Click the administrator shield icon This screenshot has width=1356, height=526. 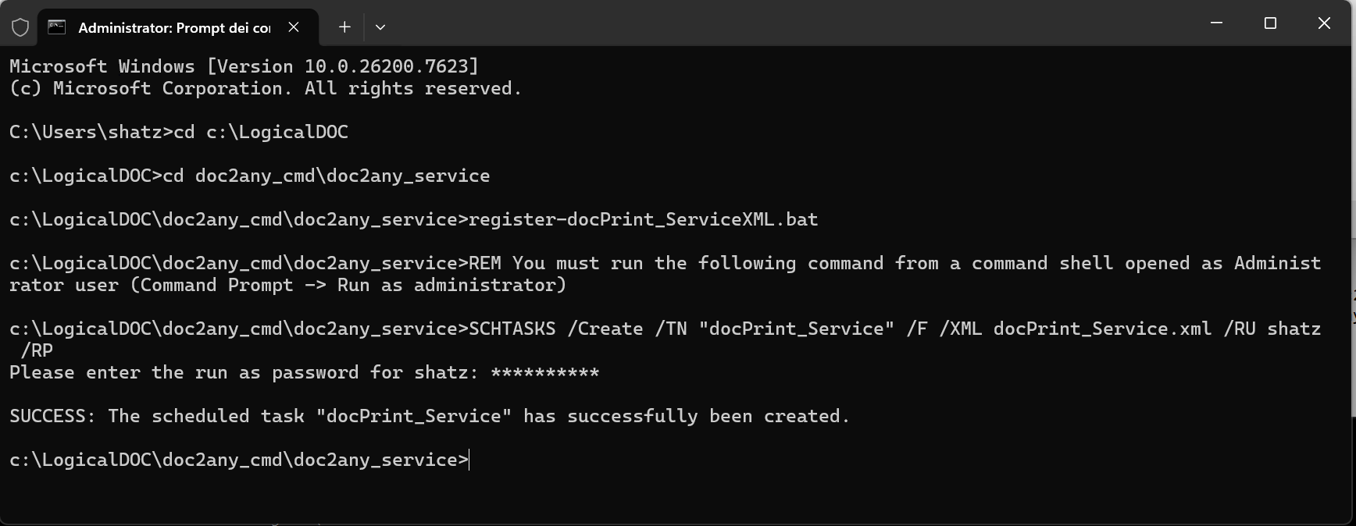20,27
